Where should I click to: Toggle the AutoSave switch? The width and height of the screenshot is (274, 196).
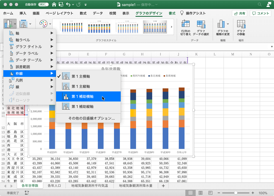[43, 4]
